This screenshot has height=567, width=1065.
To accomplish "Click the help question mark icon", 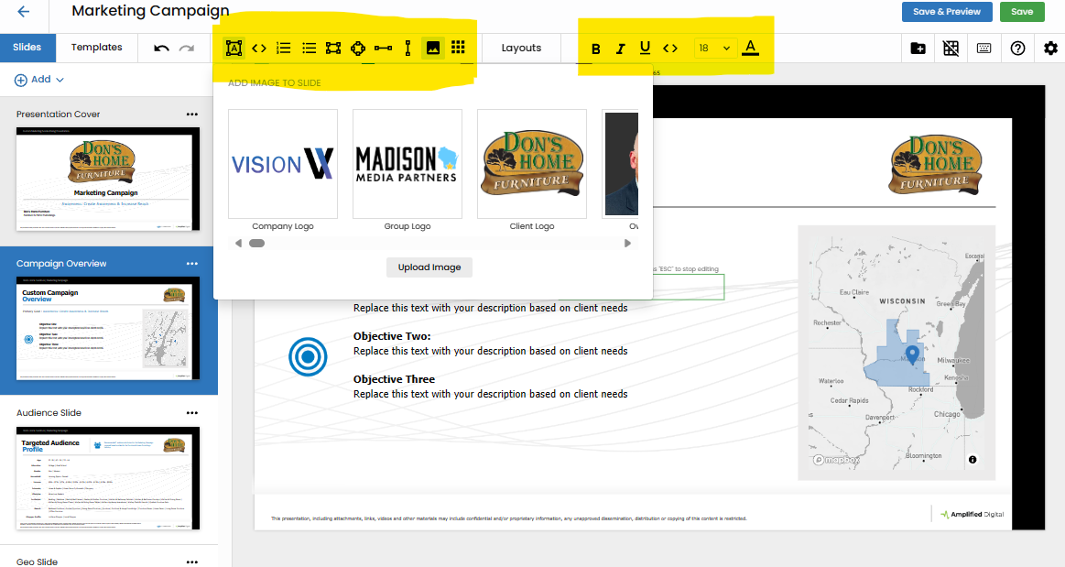I will click(x=1017, y=49).
